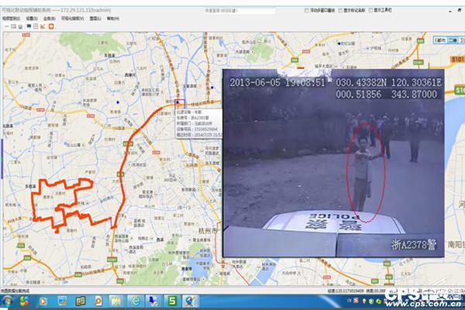This screenshot has height=310, width=465.
Task: Click the grid icon in the map toolbar
Action: coord(36,26)
